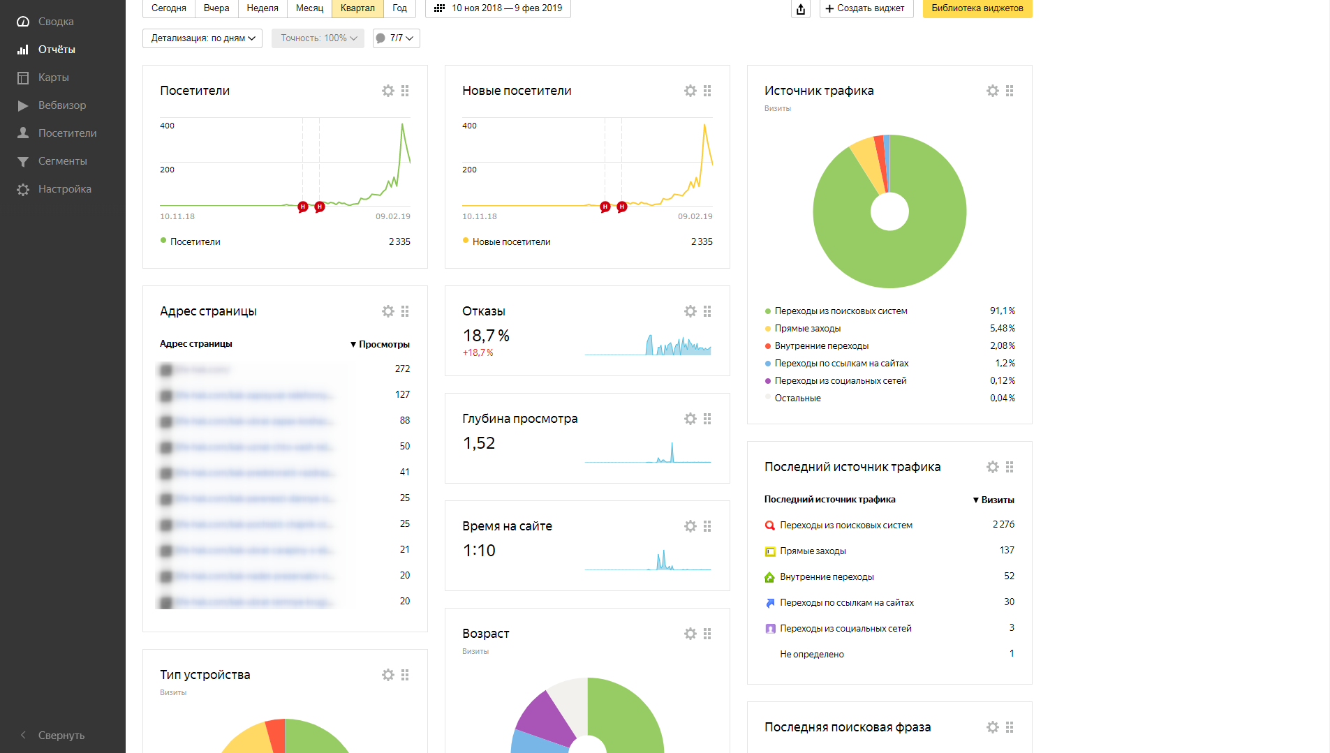Viewport: 1330px width, 753px height.
Task: Open settings gear on Источник трафика widget
Action: 993,91
